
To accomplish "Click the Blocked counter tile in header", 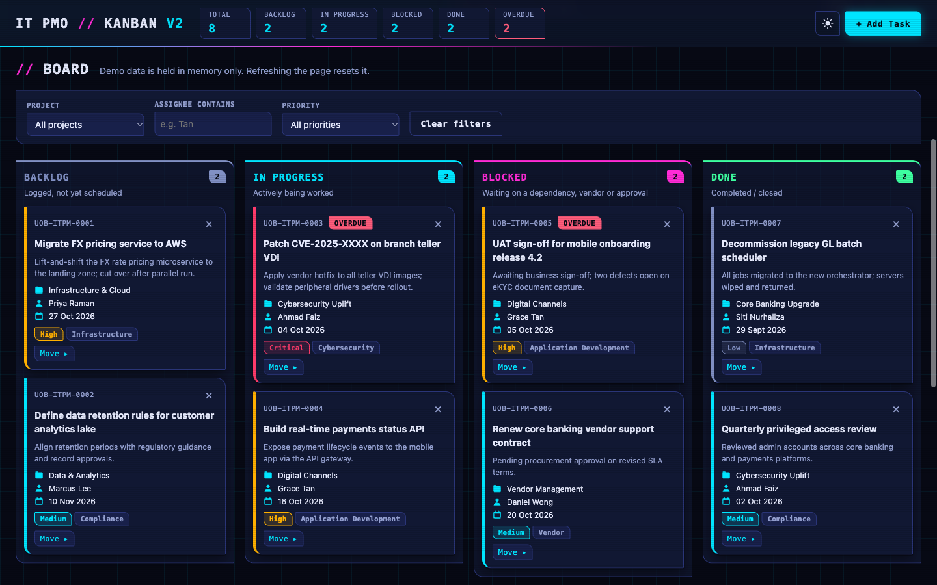I will point(408,23).
